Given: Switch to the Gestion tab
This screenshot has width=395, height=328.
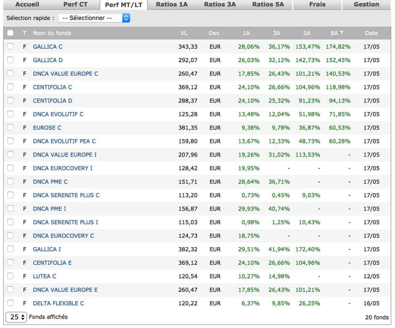Looking at the screenshot, I should click(366, 5).
